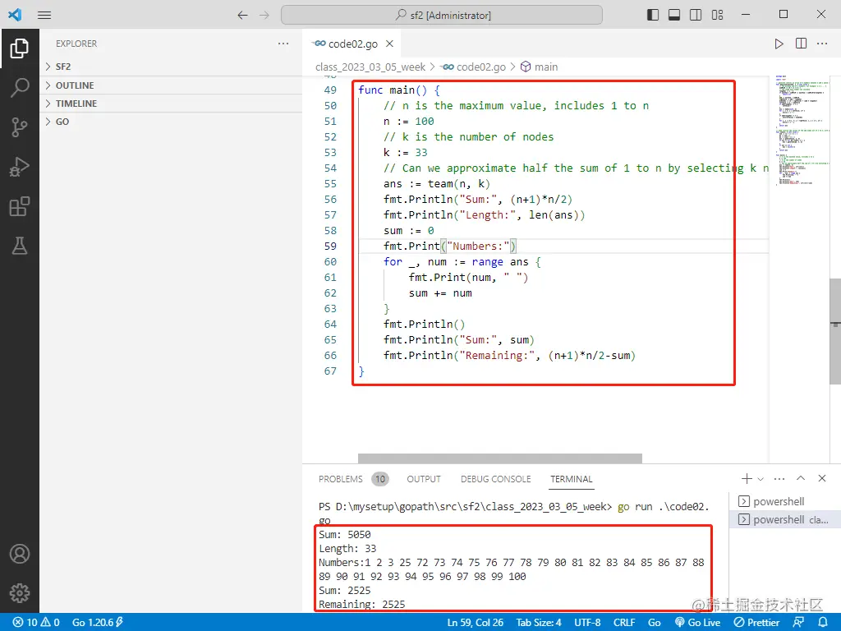Image resolution: width=841 pixels, height=631 pixels.
Task: Switch to the PROBLEMS panel tab
Action: [341, 479]
